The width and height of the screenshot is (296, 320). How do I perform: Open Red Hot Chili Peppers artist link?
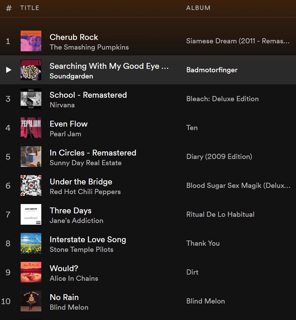click(85, 192)
